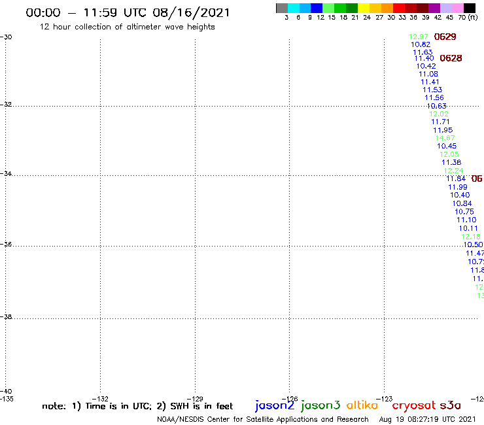This screenshot has width=484, height=425.
Task: Click the latitude axis label '-30'
Action: point(6,37)
